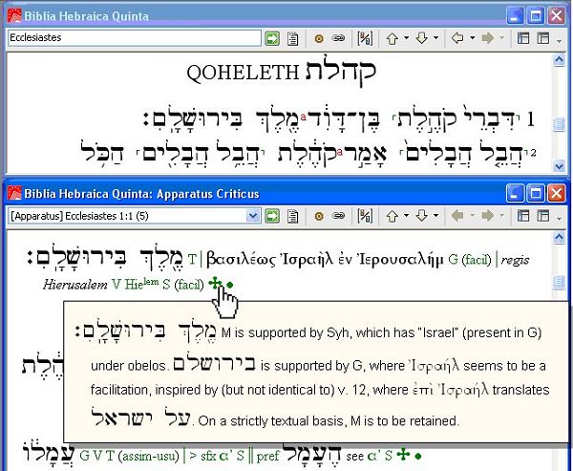573x471 pixels.
Task: Click the scroll up arrow in Quinta text pane
Action: point(559,59)
